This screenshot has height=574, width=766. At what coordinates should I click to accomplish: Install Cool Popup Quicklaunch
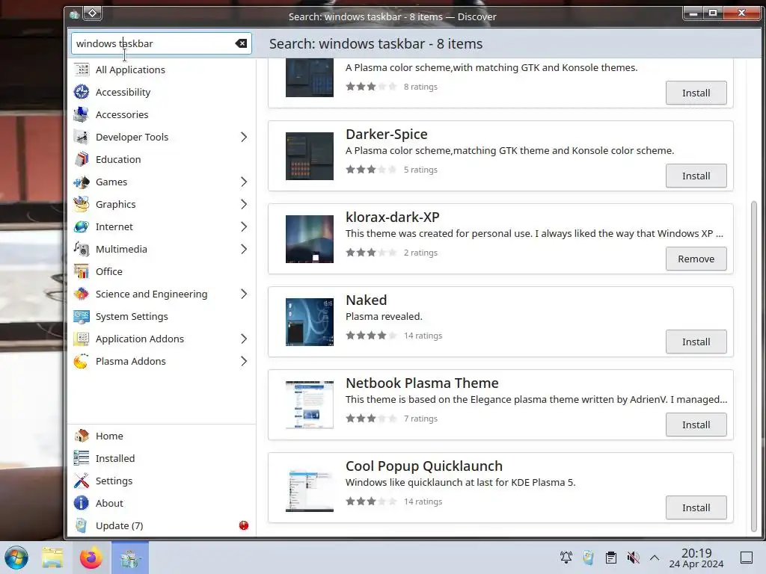point(696,507)
